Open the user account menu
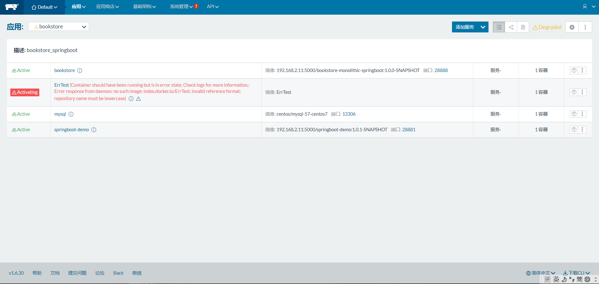Screen dimensions: 599x284 click(589, 7)
